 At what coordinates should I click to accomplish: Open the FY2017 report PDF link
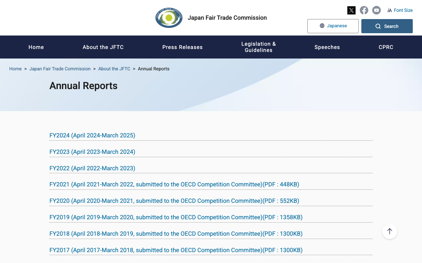176,250
